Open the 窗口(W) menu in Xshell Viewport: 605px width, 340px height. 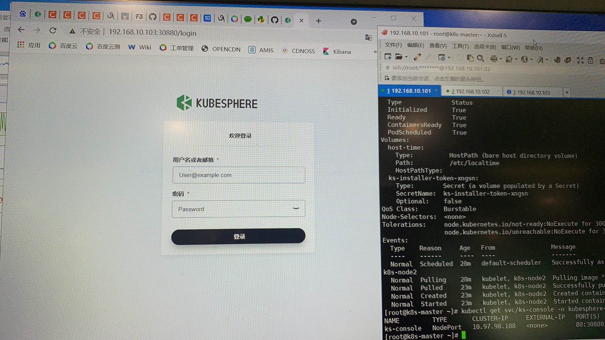click(510, 47)
